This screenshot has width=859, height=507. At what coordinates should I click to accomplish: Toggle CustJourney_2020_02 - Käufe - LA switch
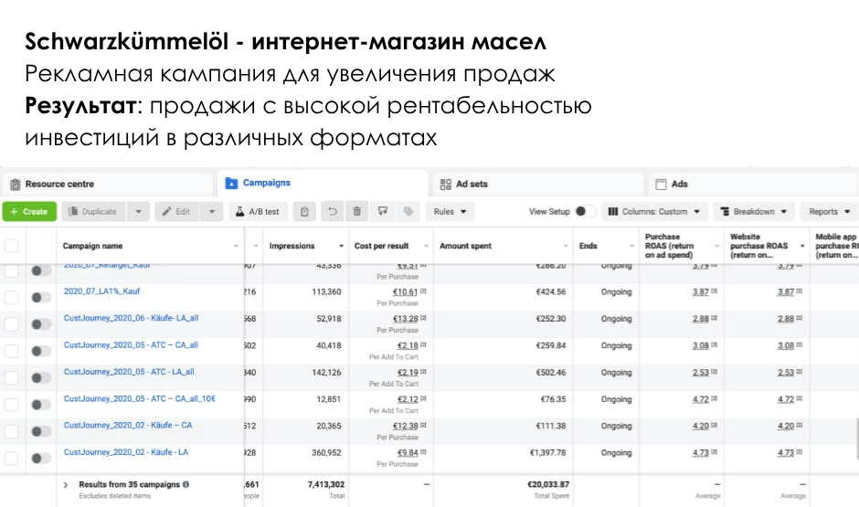(x=40, y=459)
